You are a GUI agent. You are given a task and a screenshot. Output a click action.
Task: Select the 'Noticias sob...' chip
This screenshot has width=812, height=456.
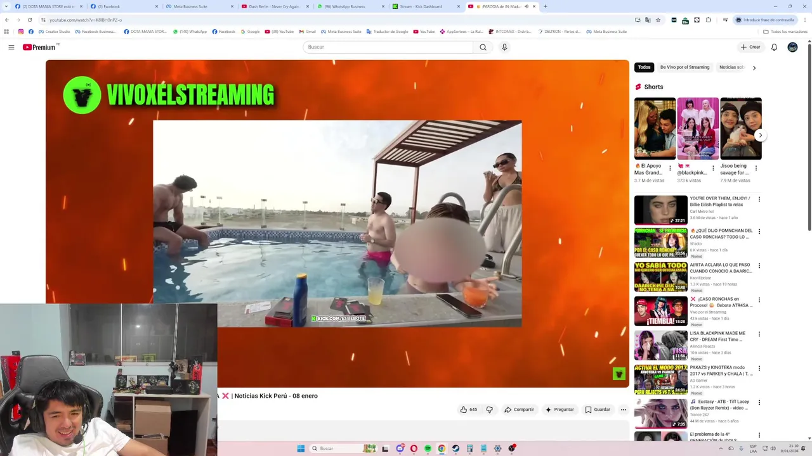(731, 67)
